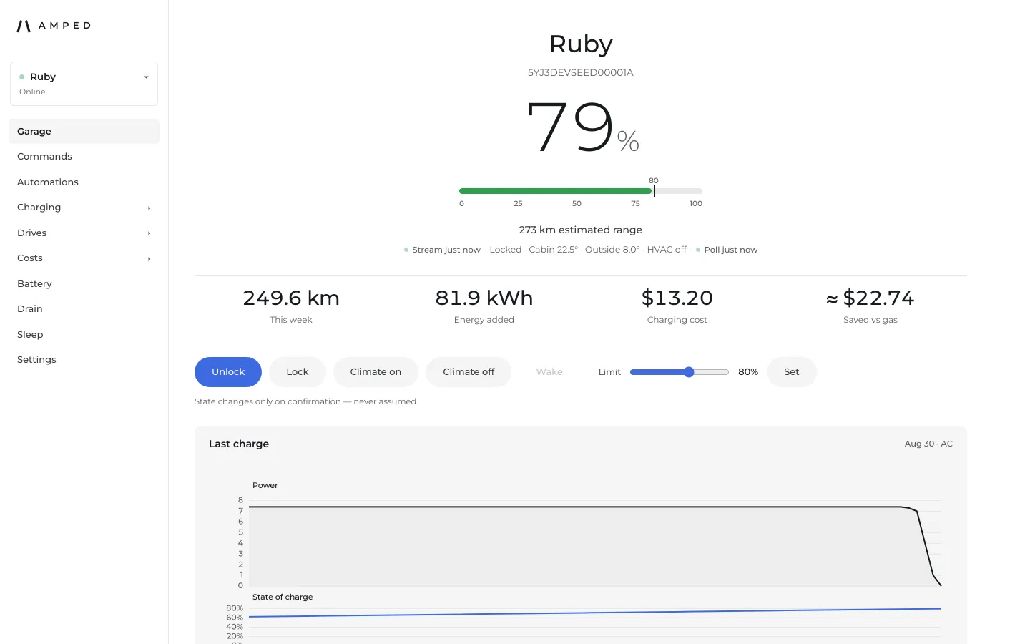This screenshot has width=1030, height=644.
Task: Click the green Stream status dot
Action: tap(406, 250)
